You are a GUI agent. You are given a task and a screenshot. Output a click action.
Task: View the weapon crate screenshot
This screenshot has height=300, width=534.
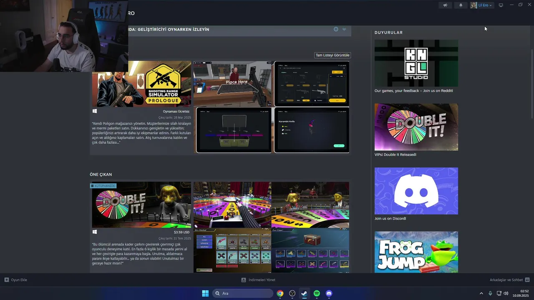point(234,130)
